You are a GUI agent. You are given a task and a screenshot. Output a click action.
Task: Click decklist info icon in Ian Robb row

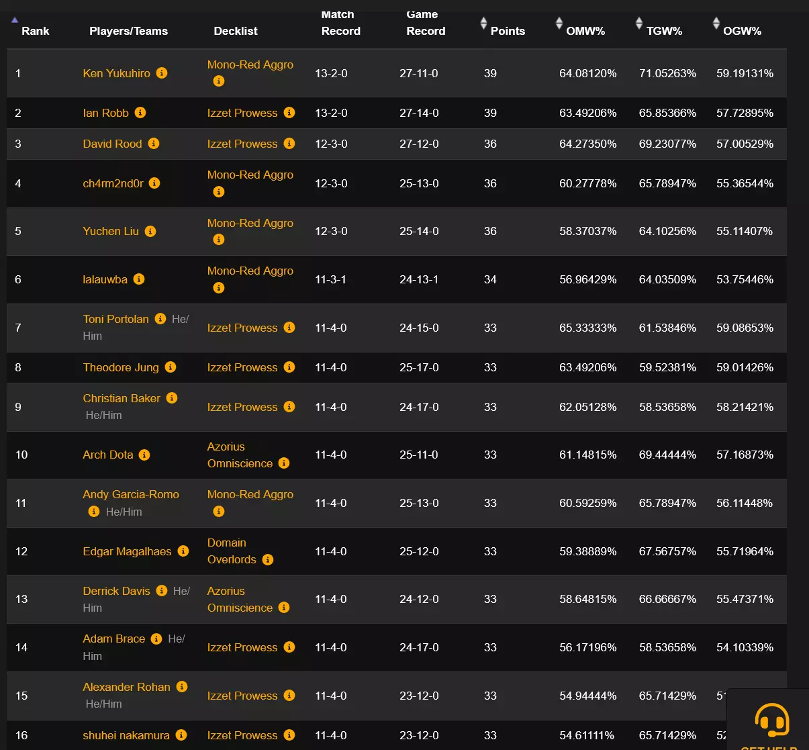tap(289, 112)
